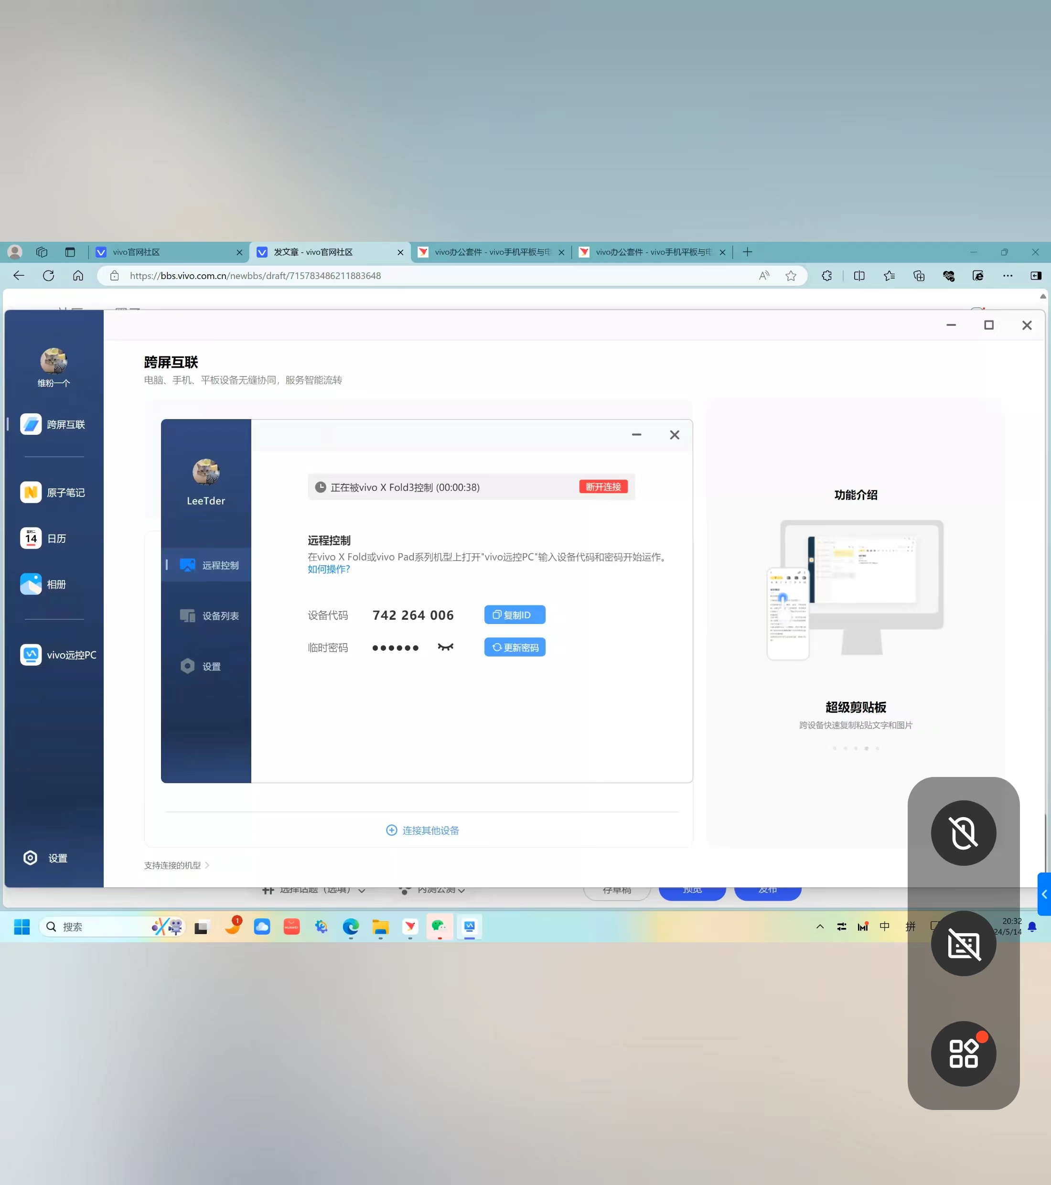Image resolution: width=1051 pixels, height=1185 pixels.
Task: Close the 发文章 - vivo官网社区 tab
Action: tap(400, 252)
